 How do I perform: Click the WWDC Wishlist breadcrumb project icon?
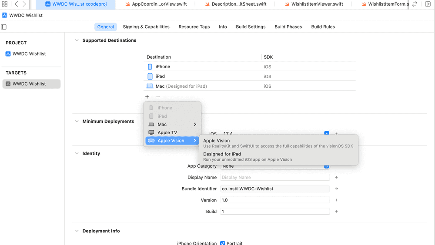(4, 15)
